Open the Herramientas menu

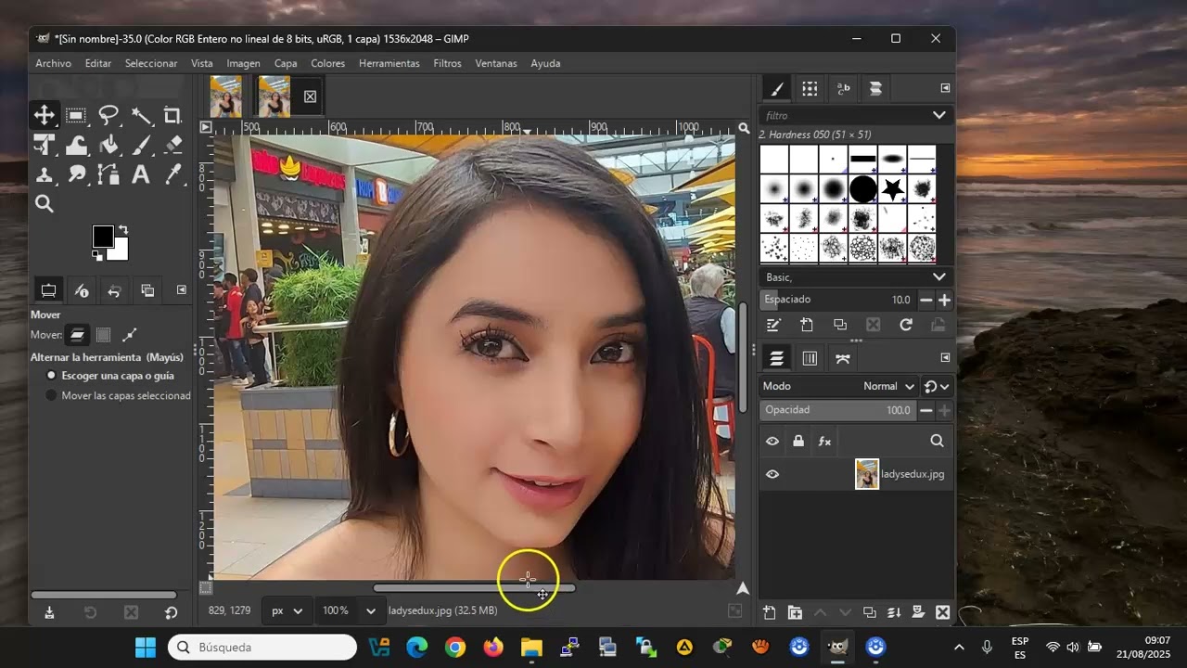[389, 63]
